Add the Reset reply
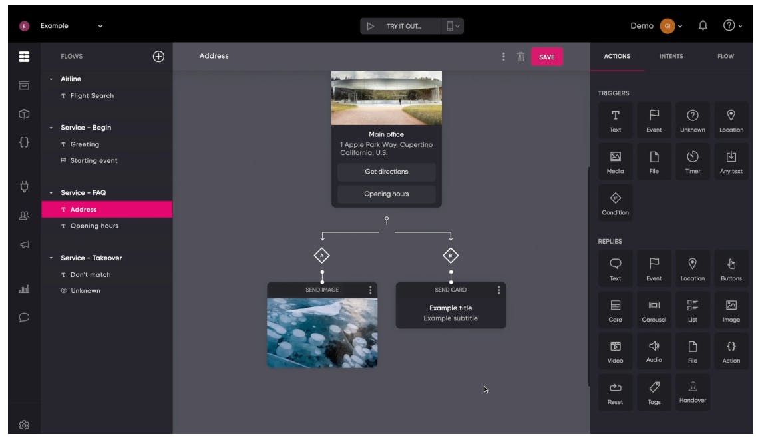Screen dimensions: 764x446 pos(615,393)
